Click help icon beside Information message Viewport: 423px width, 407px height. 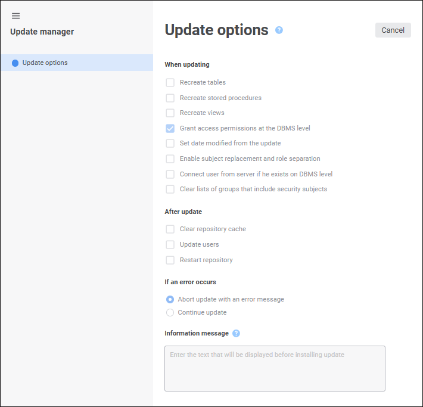pyautogui.click(x=236, y=333)
